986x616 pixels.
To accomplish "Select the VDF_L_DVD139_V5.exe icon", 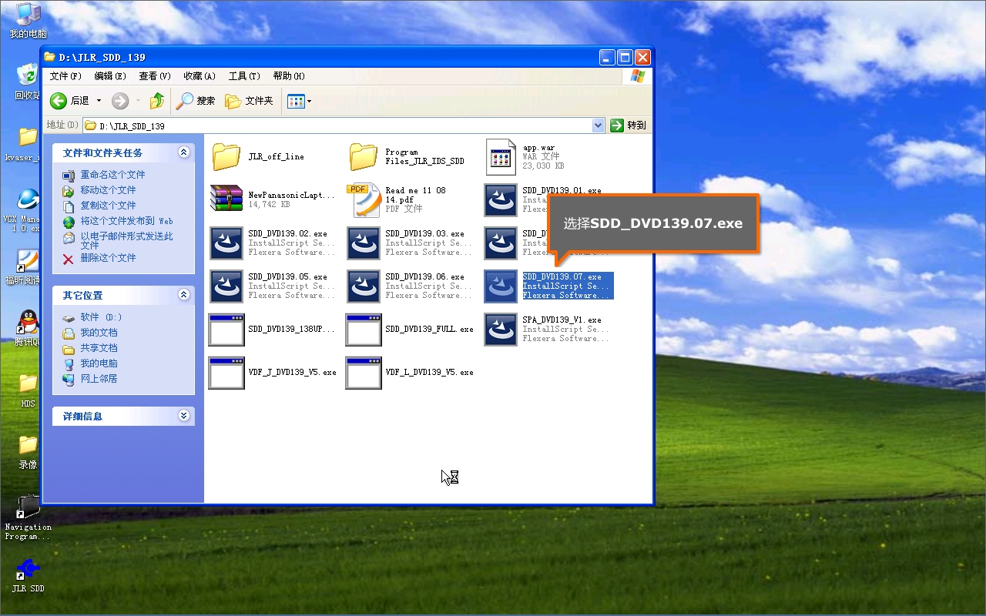I will point(364,373).
